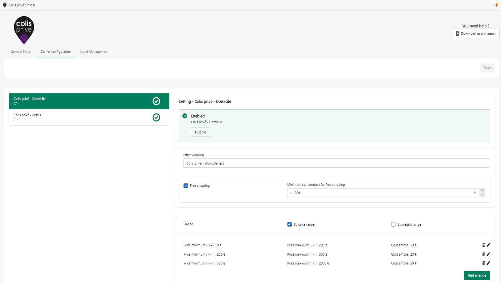Edit the 200–500 € price range

(x=488, y=254)
